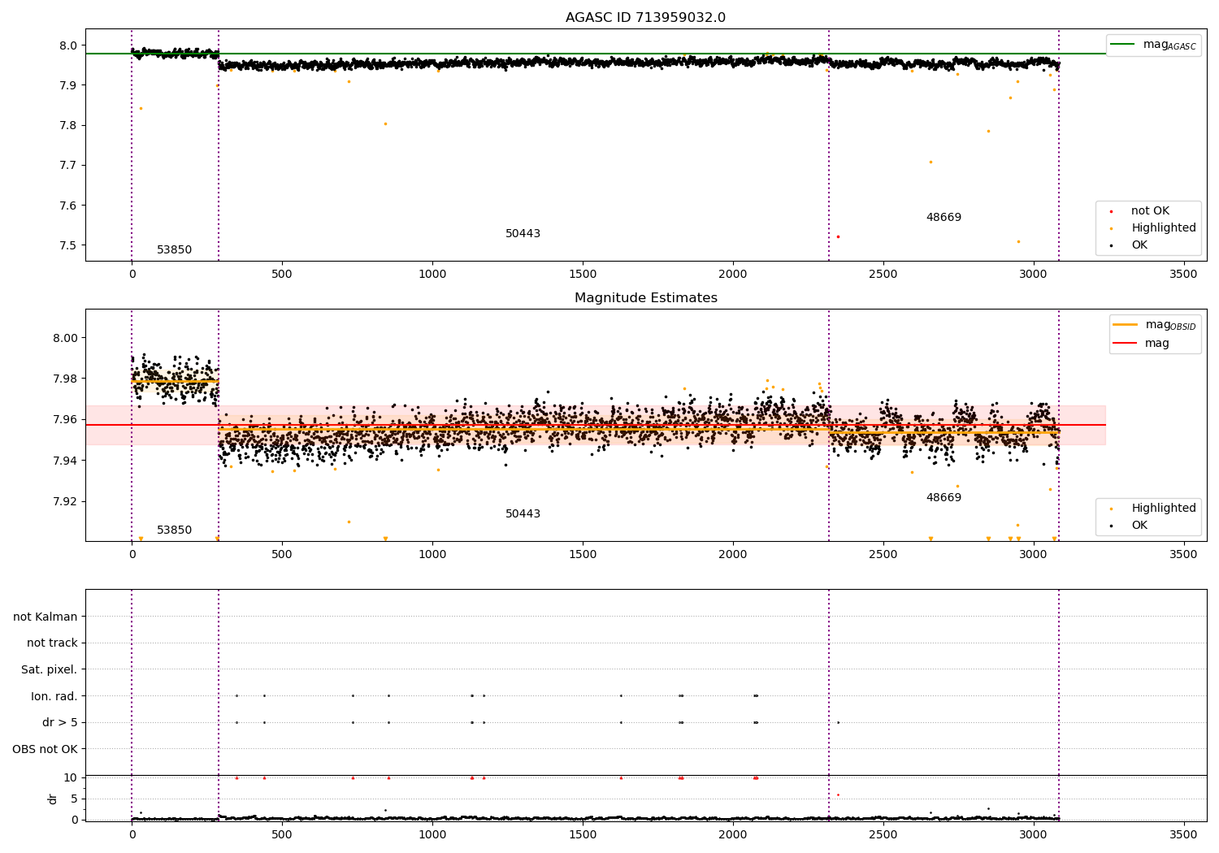
Task: Click the 'AGASC ID 713959032.0' plot title
Action: [x=645, y=18]
